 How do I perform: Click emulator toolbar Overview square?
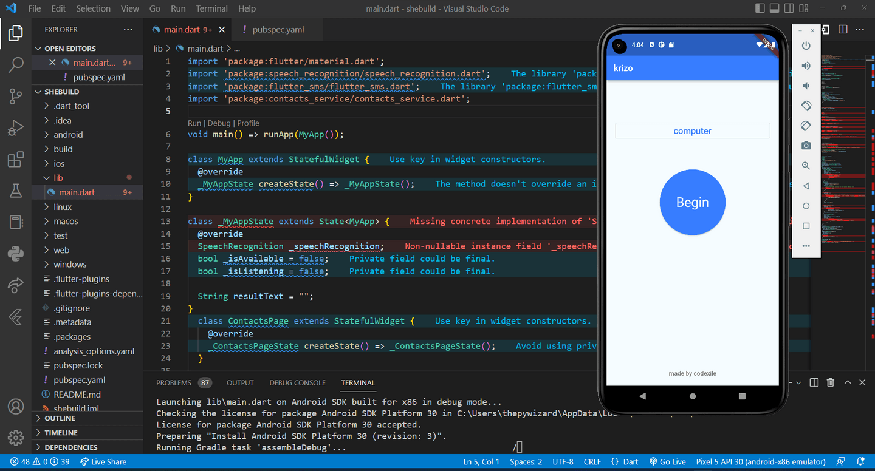point(806,226)
